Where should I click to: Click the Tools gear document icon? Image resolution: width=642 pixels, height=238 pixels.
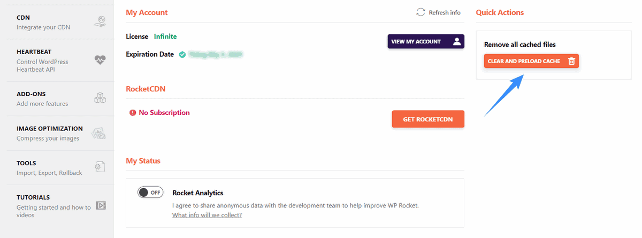click(x=100, y=167)
